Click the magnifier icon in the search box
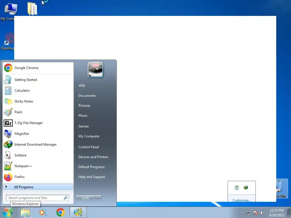This screenshot has height=218, width=291. click(x=66, y=198)
